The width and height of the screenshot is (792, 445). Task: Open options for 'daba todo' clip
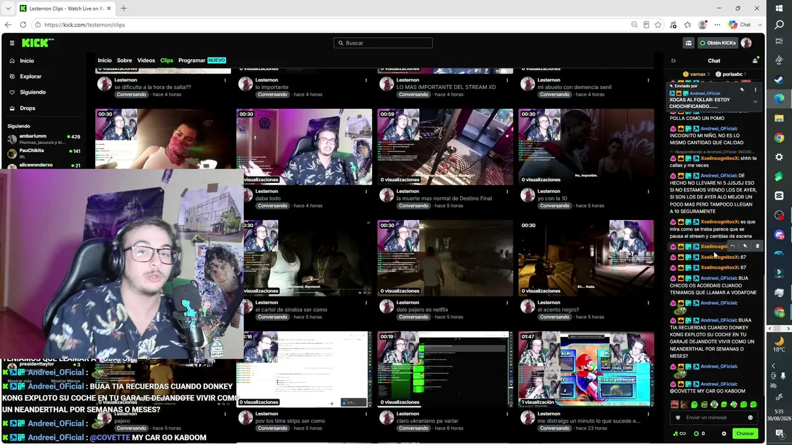point(366,192)
